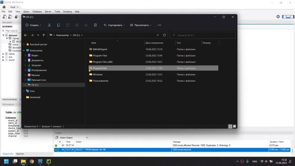Screen dimensions: 295x166
Task: Open the three-dots more options menu
Action: point(159,25)
